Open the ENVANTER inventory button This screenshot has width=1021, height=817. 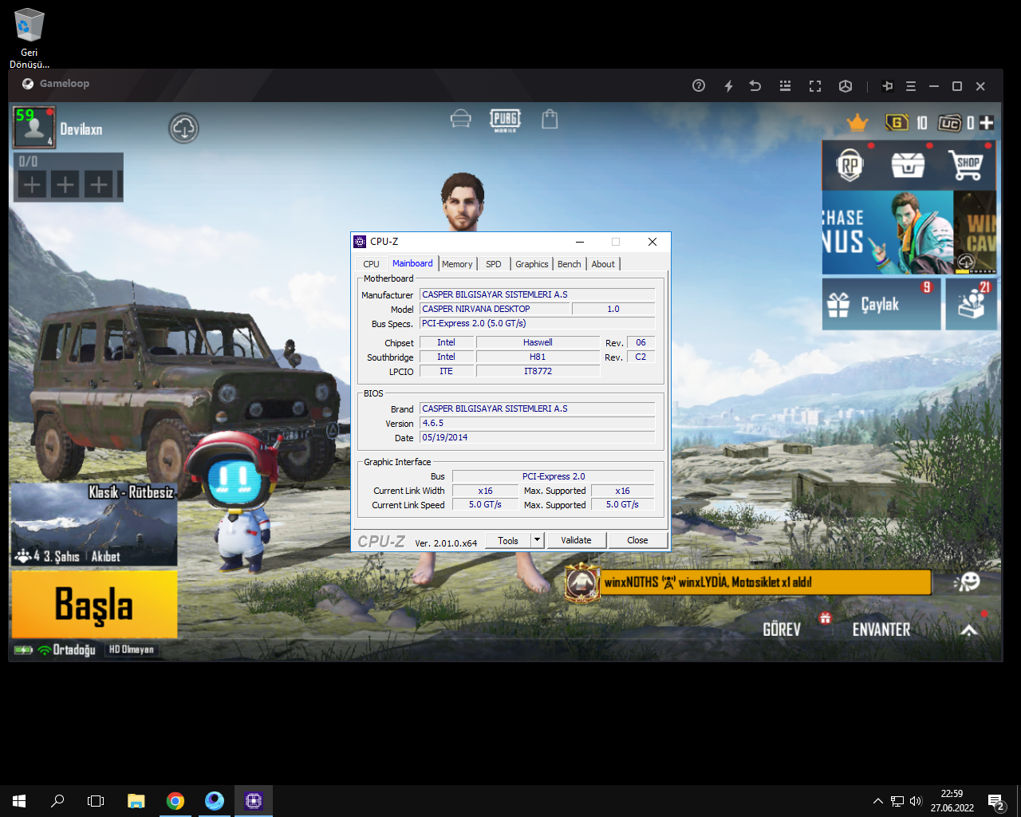[881, 630]
